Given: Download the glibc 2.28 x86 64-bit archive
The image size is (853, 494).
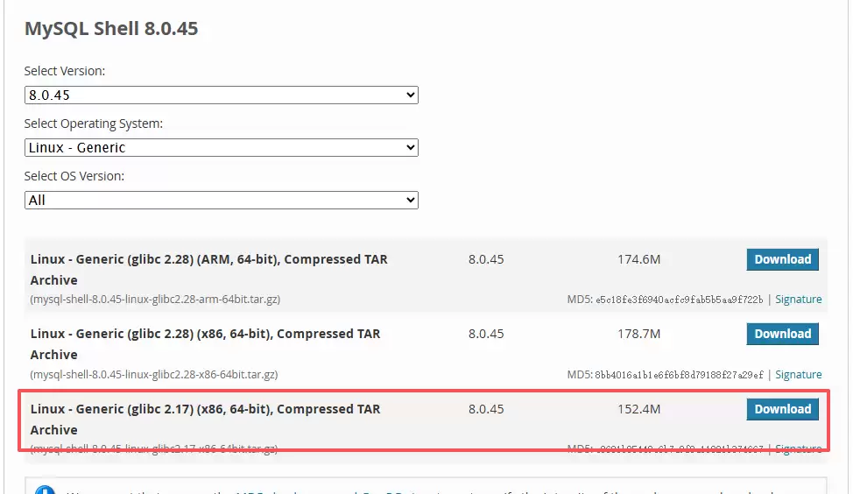Looking at the screenshot, I should point(782,334).
